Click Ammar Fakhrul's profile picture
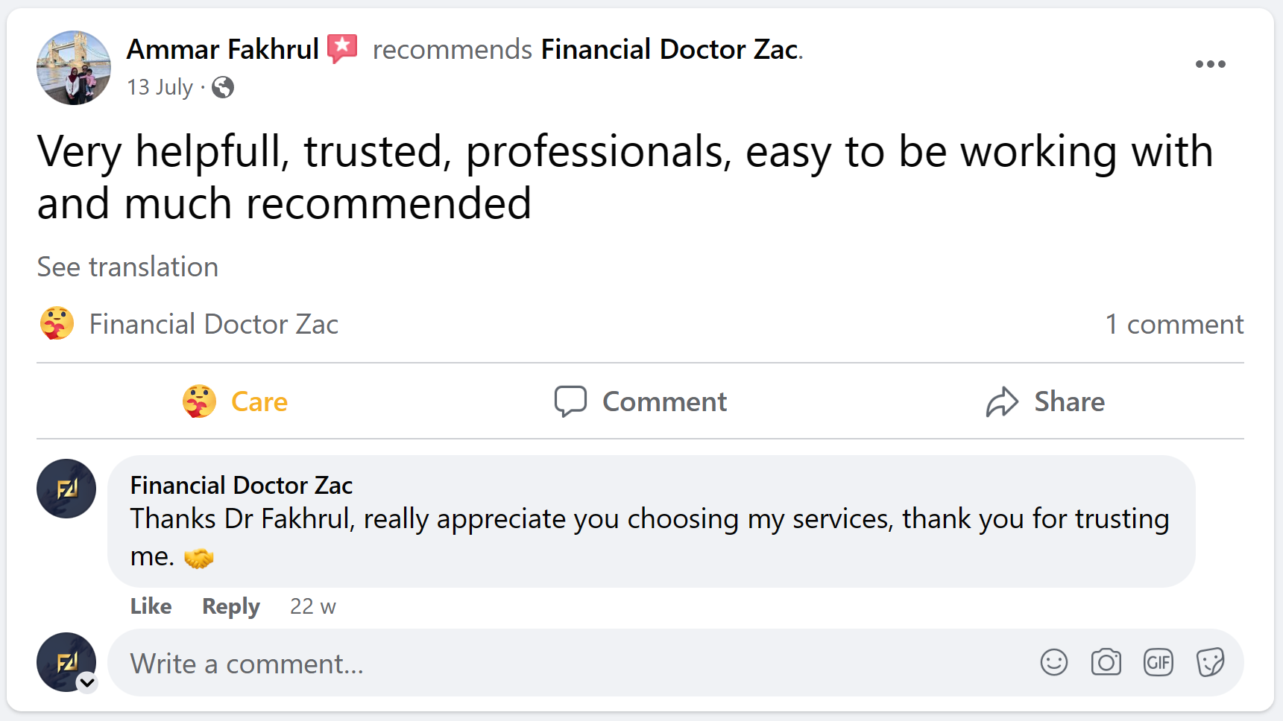This screenshot has width=1283, height=721. (74, 68)
